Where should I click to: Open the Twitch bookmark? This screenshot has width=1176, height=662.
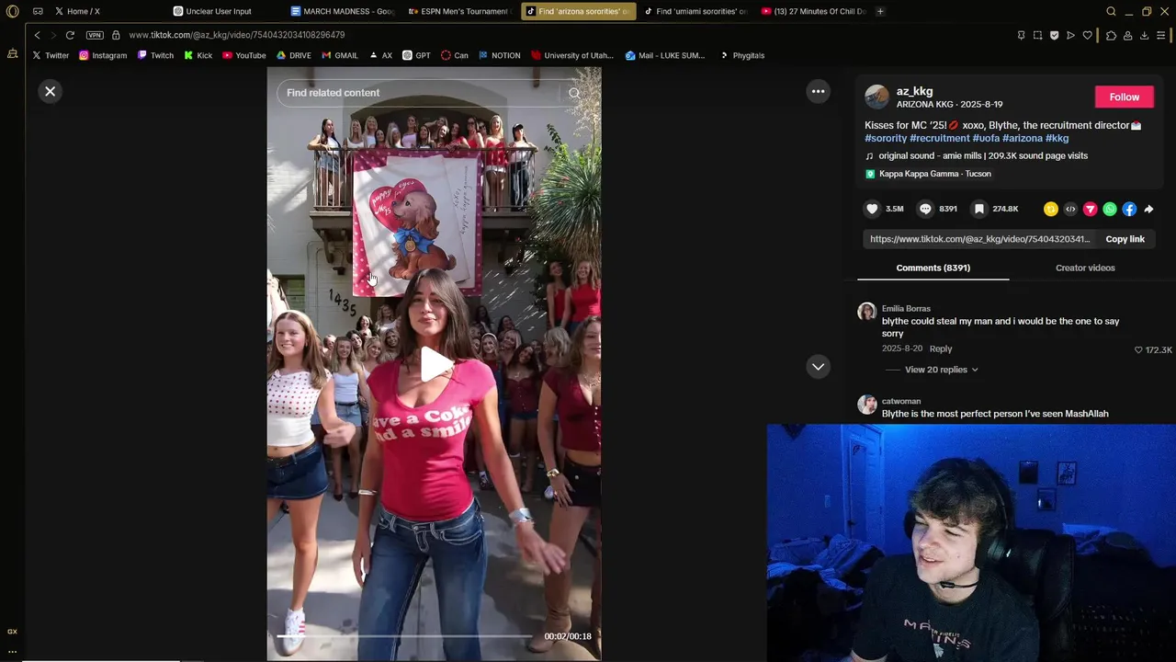[x=155, y=55]
